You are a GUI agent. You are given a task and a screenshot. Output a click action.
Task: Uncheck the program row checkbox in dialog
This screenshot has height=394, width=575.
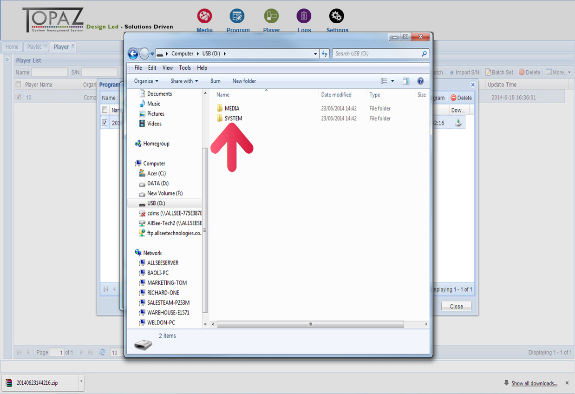click(x=105, y=123)
